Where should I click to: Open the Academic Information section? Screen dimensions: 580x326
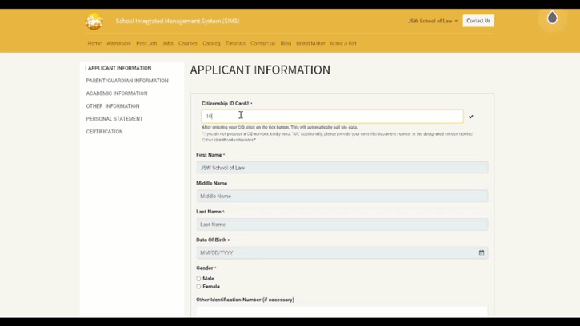pyautogui.click(x=117, y=93)
